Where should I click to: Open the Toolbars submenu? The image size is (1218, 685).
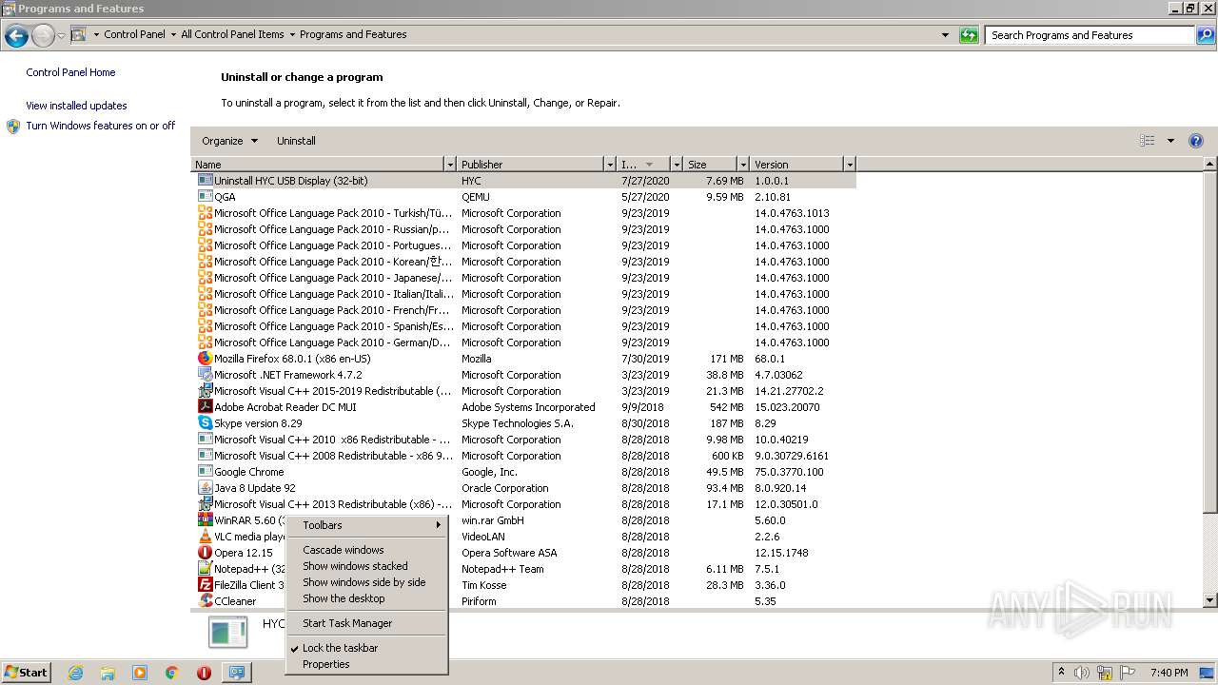365,525
